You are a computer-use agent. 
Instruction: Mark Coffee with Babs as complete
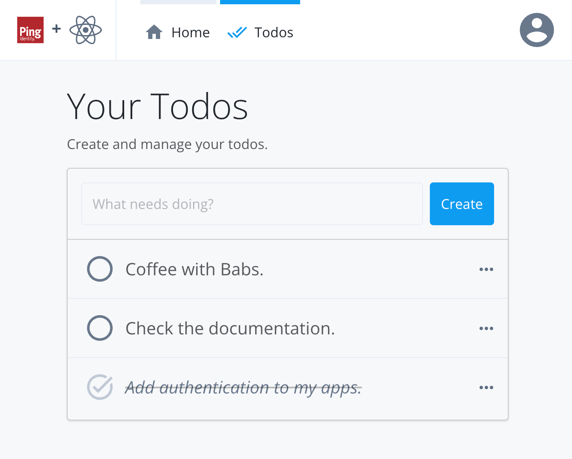[x=100, y=269]
